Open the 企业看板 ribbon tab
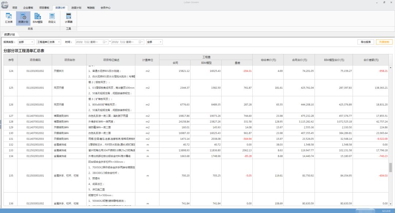395x213 pixels. 28,8
